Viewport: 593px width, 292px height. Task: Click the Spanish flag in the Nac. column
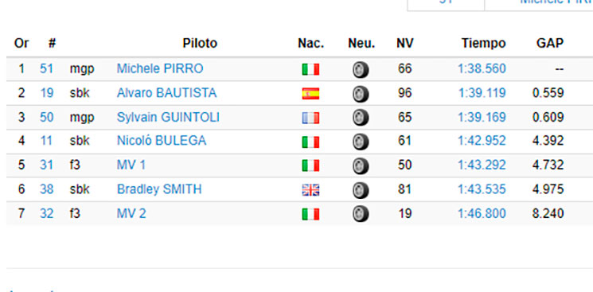[x=310, y=93]
